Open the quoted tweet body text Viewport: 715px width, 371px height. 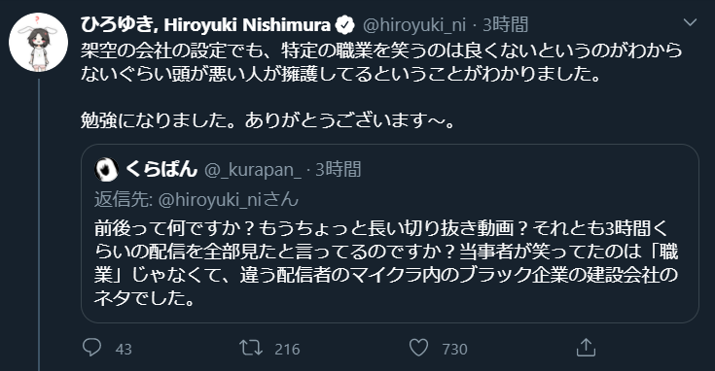click(x=386, y=263)
